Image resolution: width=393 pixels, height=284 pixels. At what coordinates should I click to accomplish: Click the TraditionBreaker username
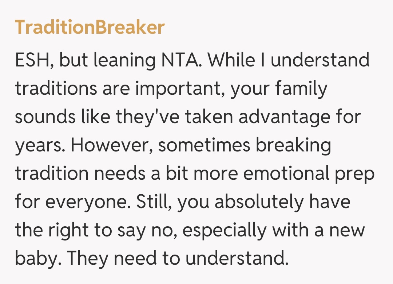(90, 28)
